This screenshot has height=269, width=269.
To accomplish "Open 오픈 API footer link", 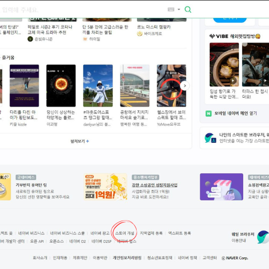I will pyautogui.click(x=37, y=241).
